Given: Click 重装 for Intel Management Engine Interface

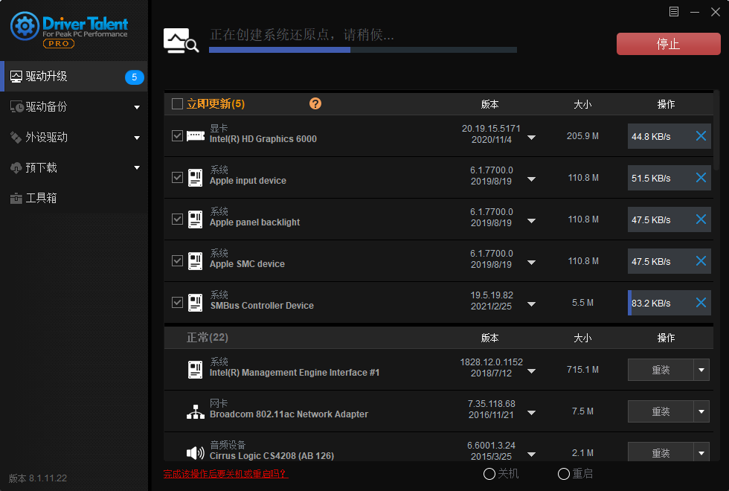Looking at the screenshot, I should (661, 370).
